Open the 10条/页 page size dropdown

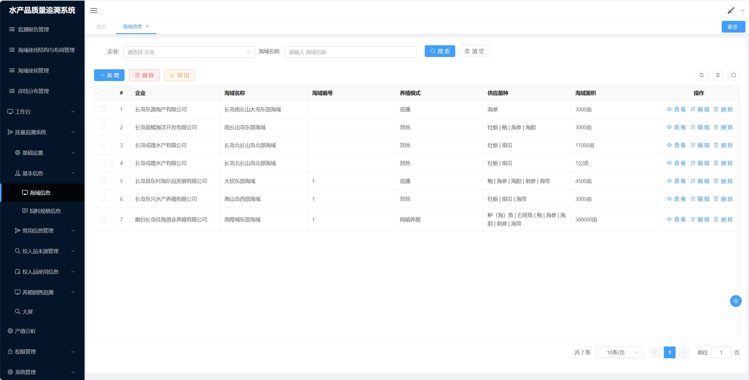619,352
